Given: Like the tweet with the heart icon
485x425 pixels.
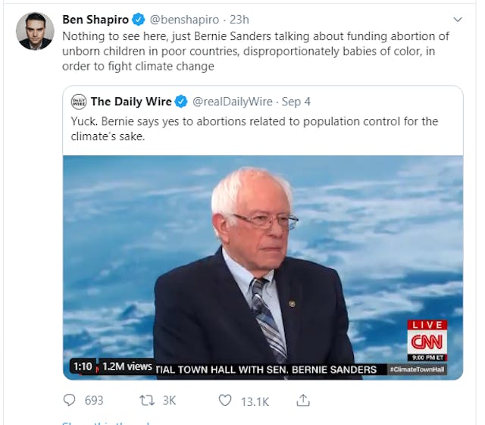Looking at the screenshot, I should [x=224, y=400].
